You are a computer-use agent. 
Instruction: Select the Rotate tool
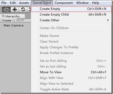tap(23, 10)
